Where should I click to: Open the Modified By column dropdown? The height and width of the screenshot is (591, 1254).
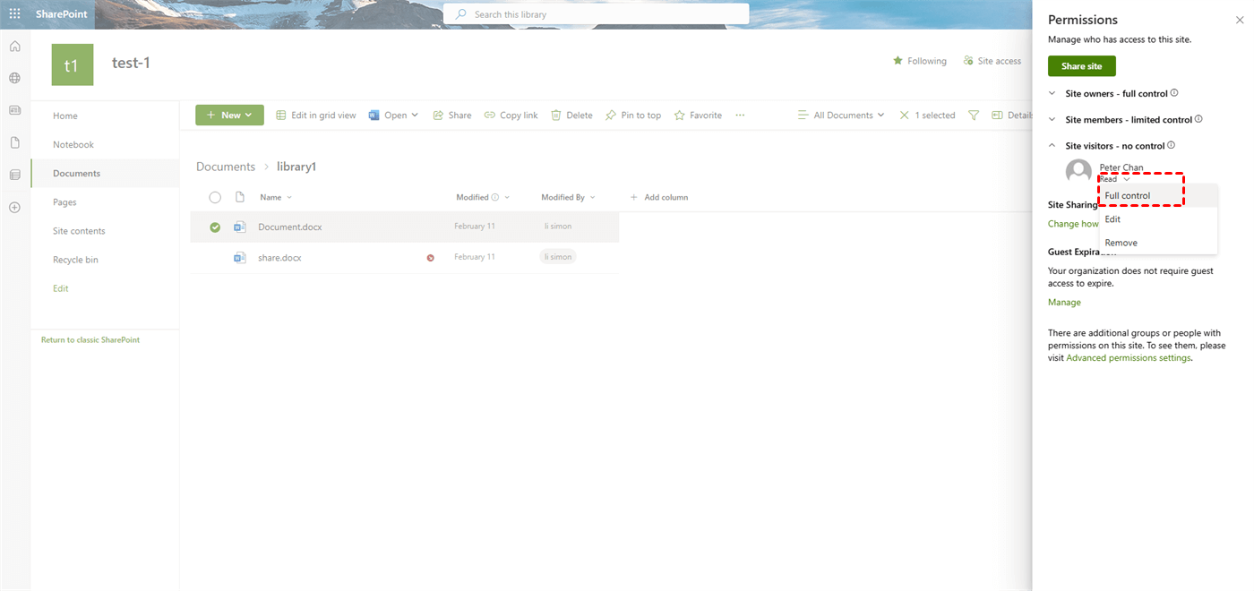pyautogui.click(x=568, y=197)
